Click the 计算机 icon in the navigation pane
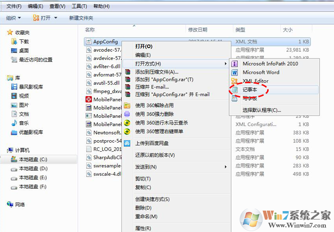 [10, 150]
